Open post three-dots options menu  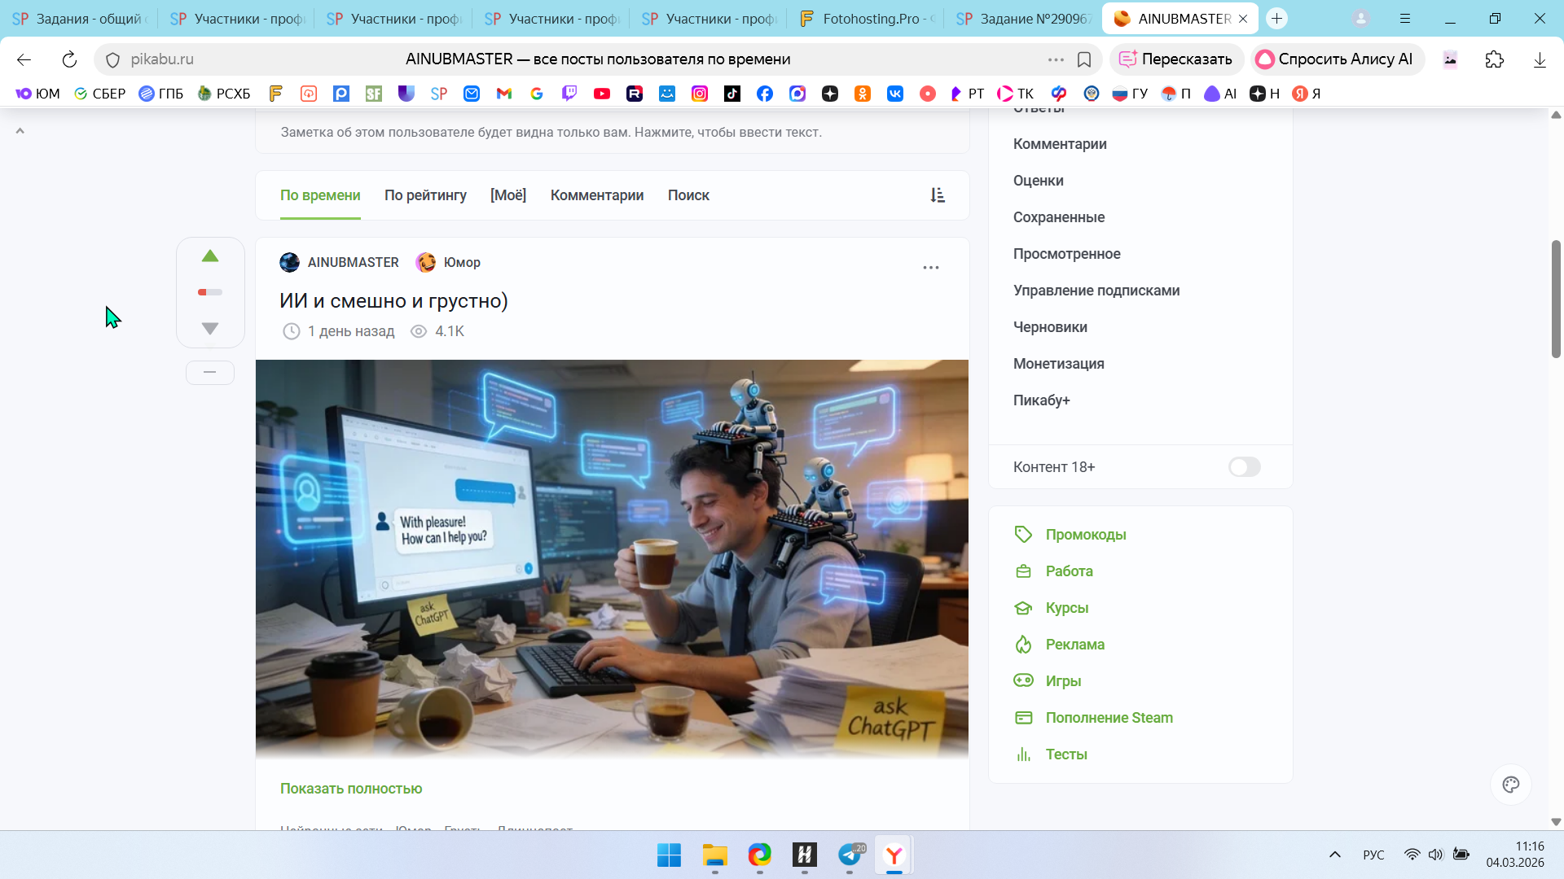coord(931,268)
